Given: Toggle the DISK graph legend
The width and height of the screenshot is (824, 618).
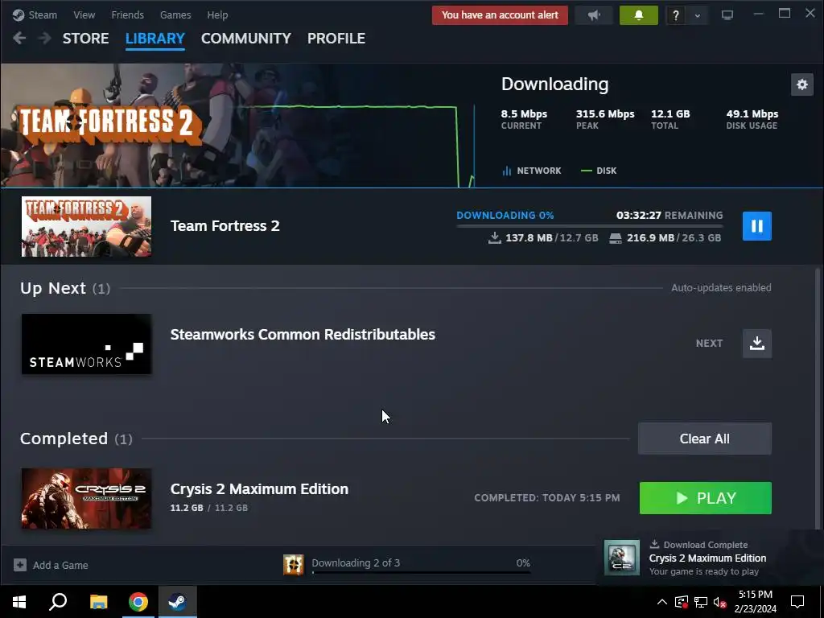Looking at the screenshot, I should (599, 171).
